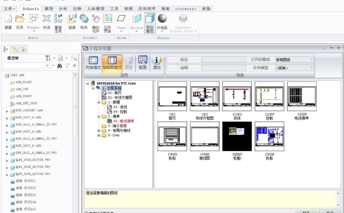Open the Section dropdown arrow

[x=136, y=31]
